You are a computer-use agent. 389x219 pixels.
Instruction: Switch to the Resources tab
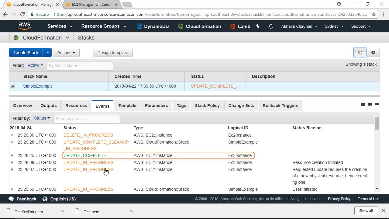(76, 106)
